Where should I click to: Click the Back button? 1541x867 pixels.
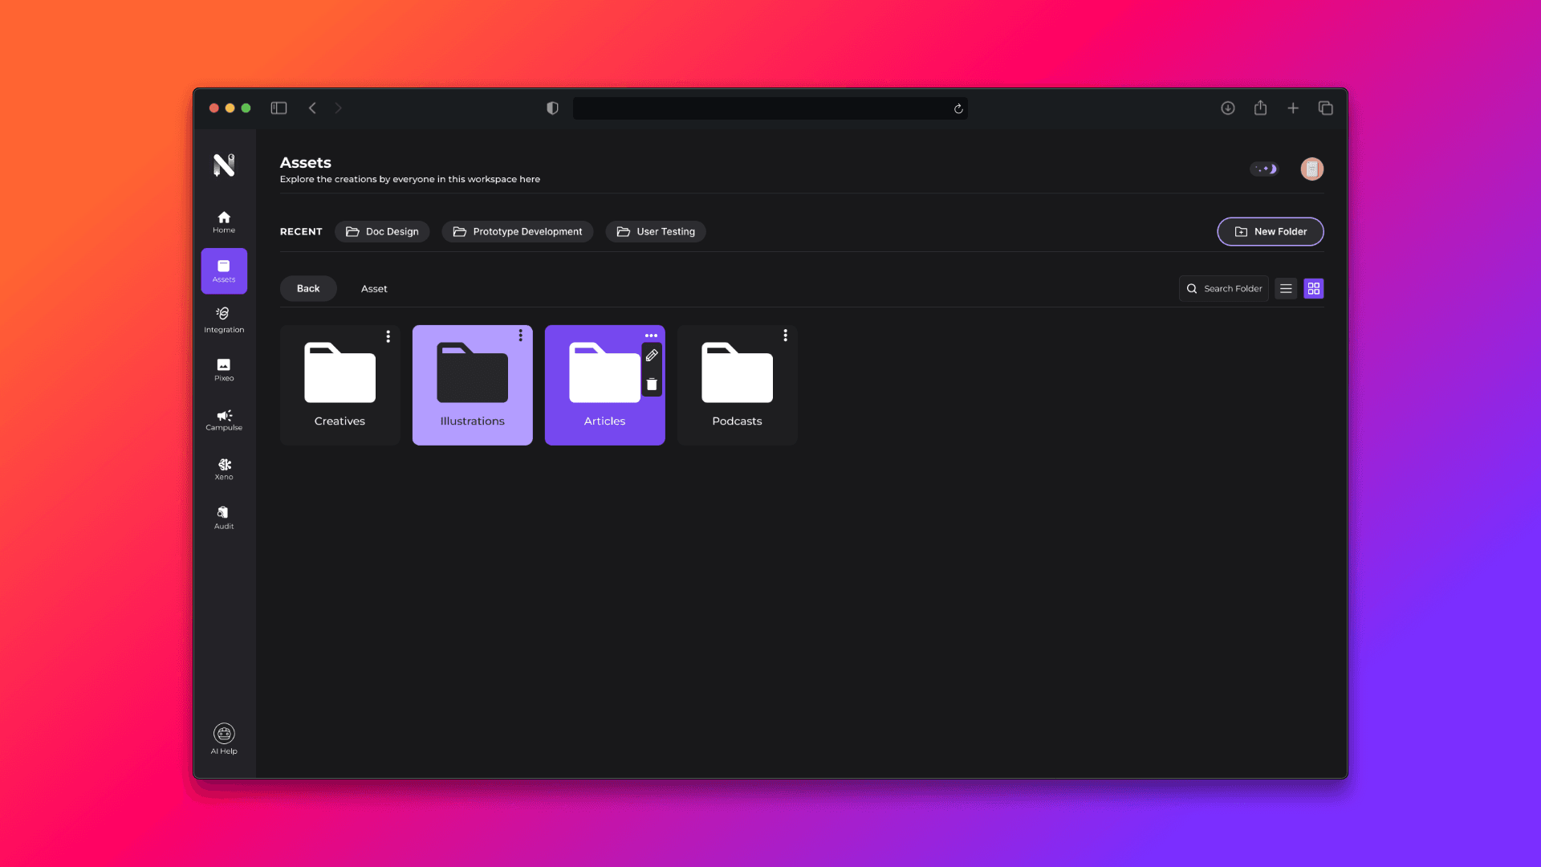coord(308,288)
